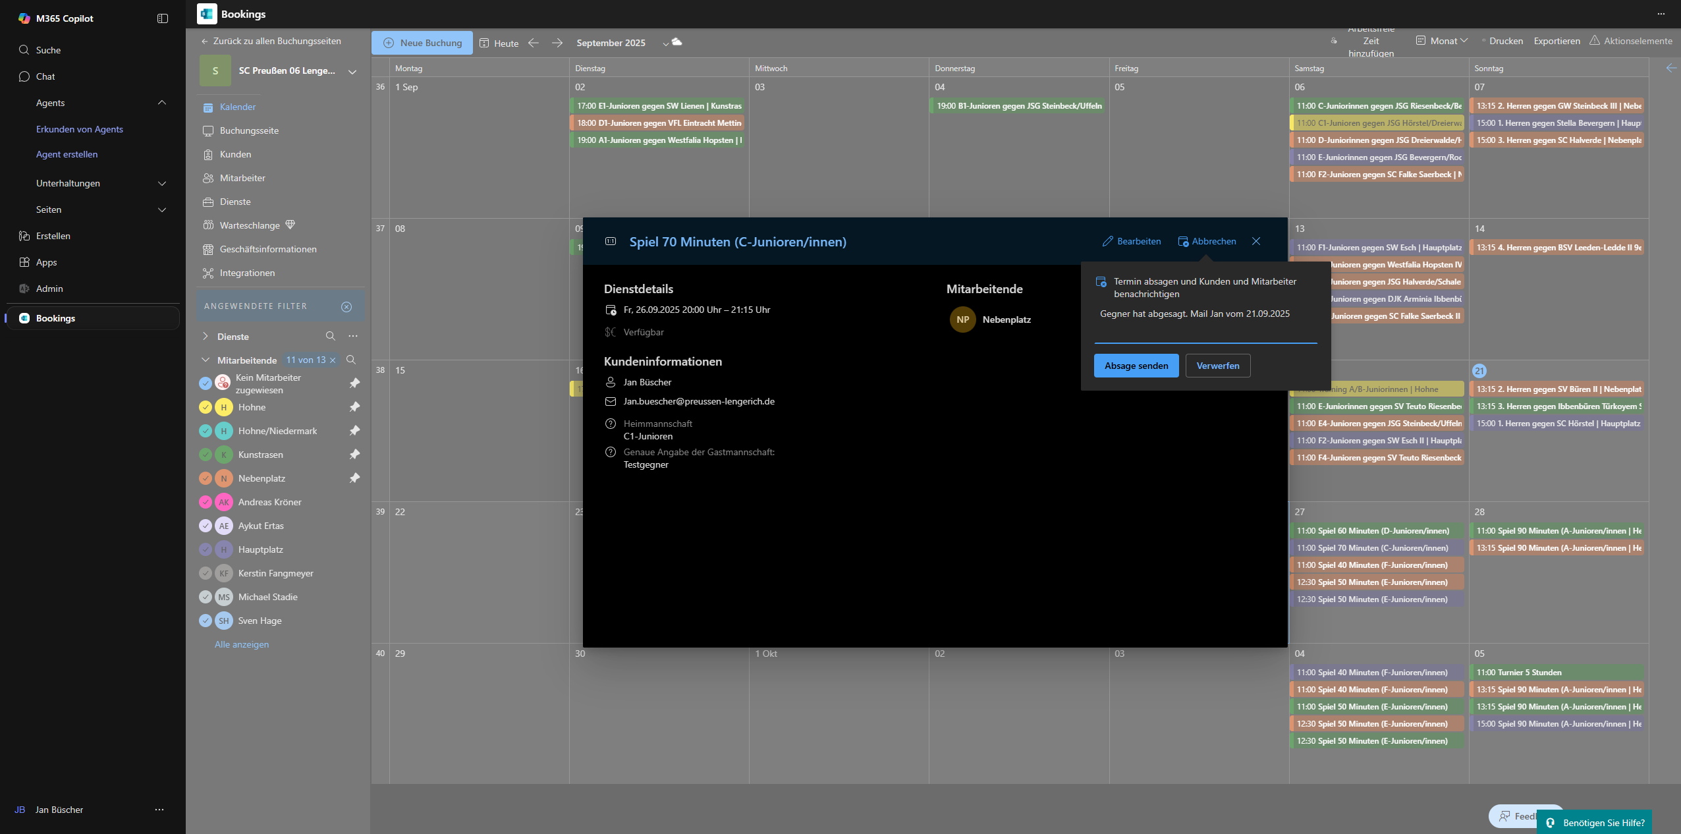
Task: Expand SC Preußen 06 booking page selector
Action: 352,71
